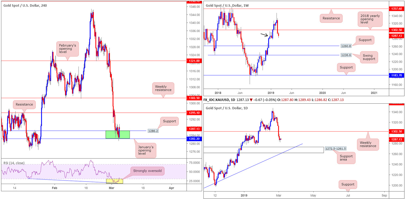The image size is (405, 199).
Task: Select Resistance callout in the 240 chart
Action: (24, 104)
